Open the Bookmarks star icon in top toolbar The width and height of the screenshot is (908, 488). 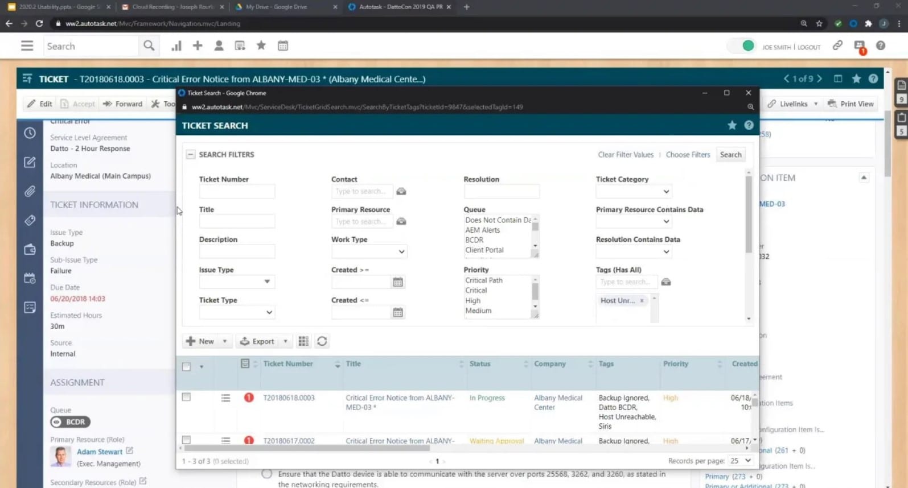[261, 46]
